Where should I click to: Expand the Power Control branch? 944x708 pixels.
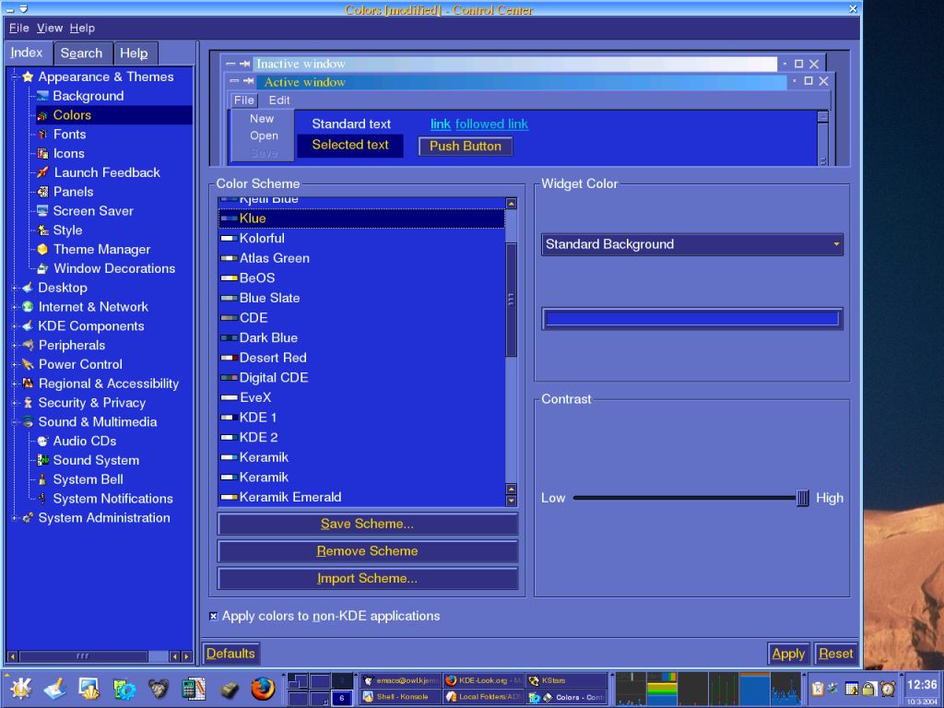click(15, 364)
